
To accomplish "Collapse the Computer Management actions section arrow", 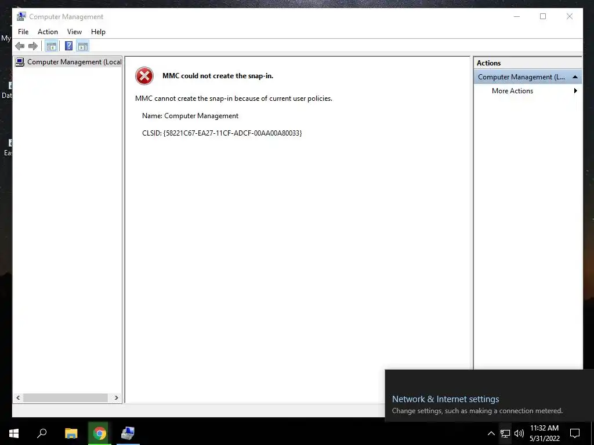I will [575, 77].
